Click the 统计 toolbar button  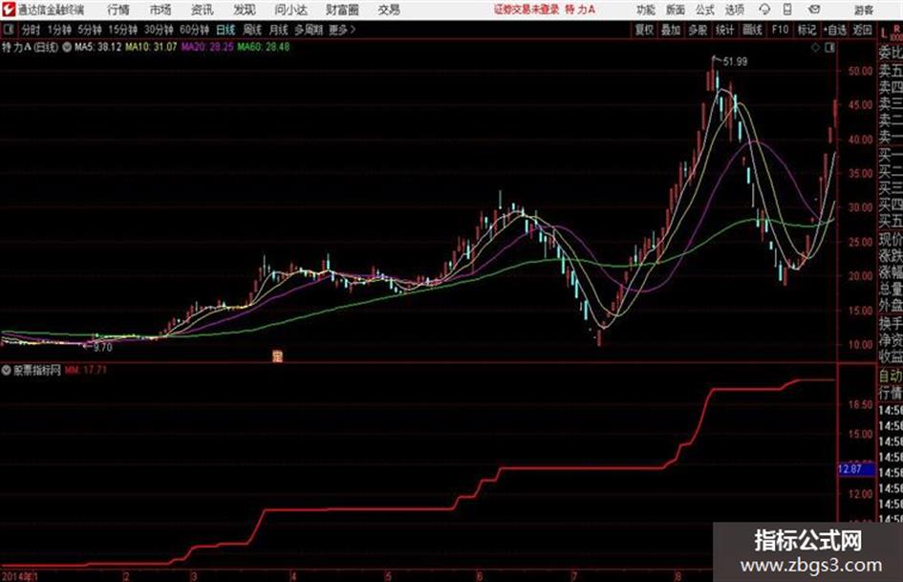point(725,30)
